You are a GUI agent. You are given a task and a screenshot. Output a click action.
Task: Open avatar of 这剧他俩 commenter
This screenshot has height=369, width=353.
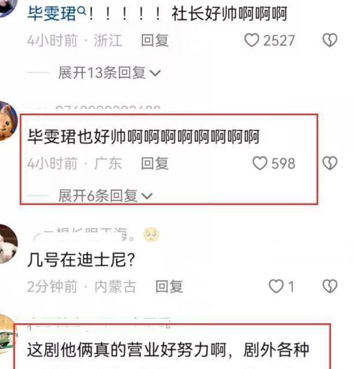(x=8, y=334)
